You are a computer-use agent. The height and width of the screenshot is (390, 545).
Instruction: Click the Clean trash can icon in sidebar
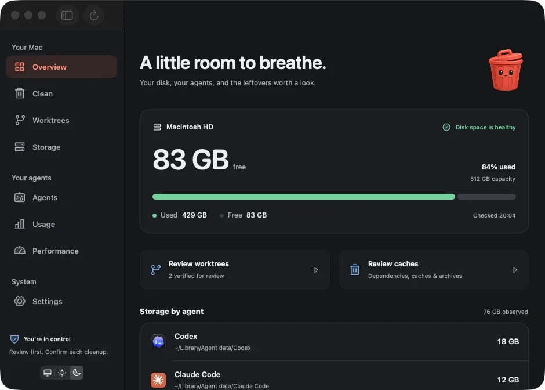[x=20, y=93]
